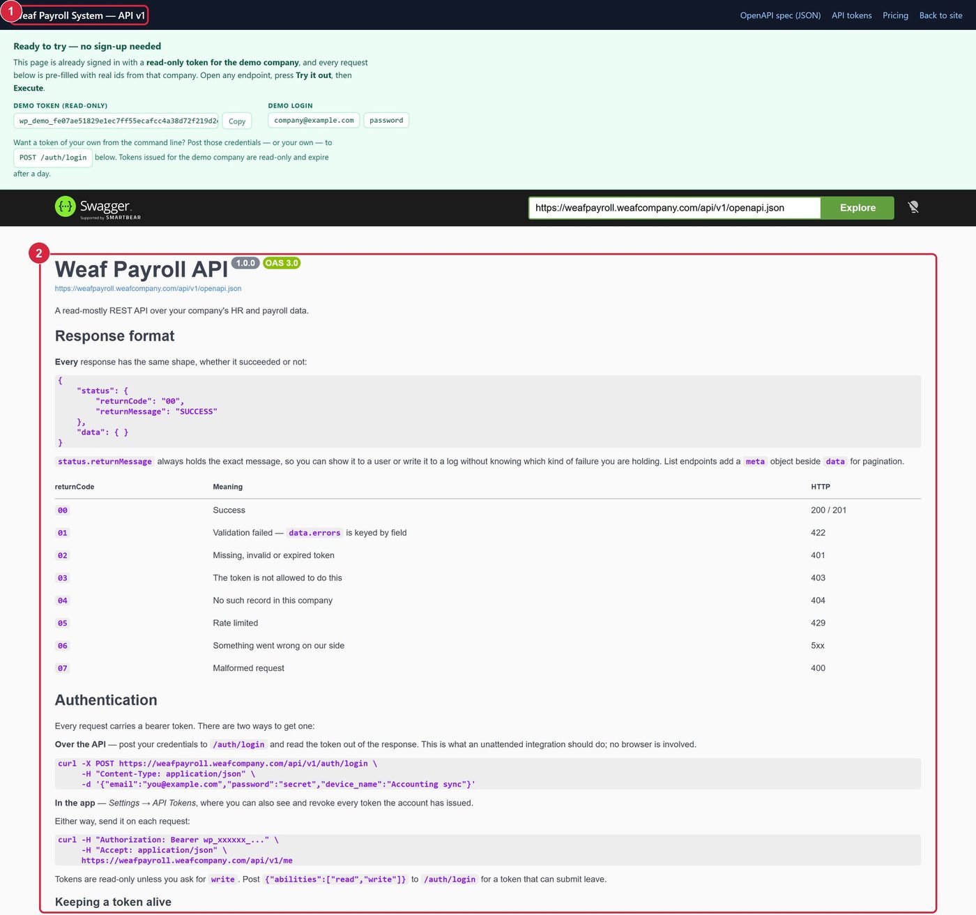Click the 1.0.0 version badge
976x915 pixels.
pos(245,263)
